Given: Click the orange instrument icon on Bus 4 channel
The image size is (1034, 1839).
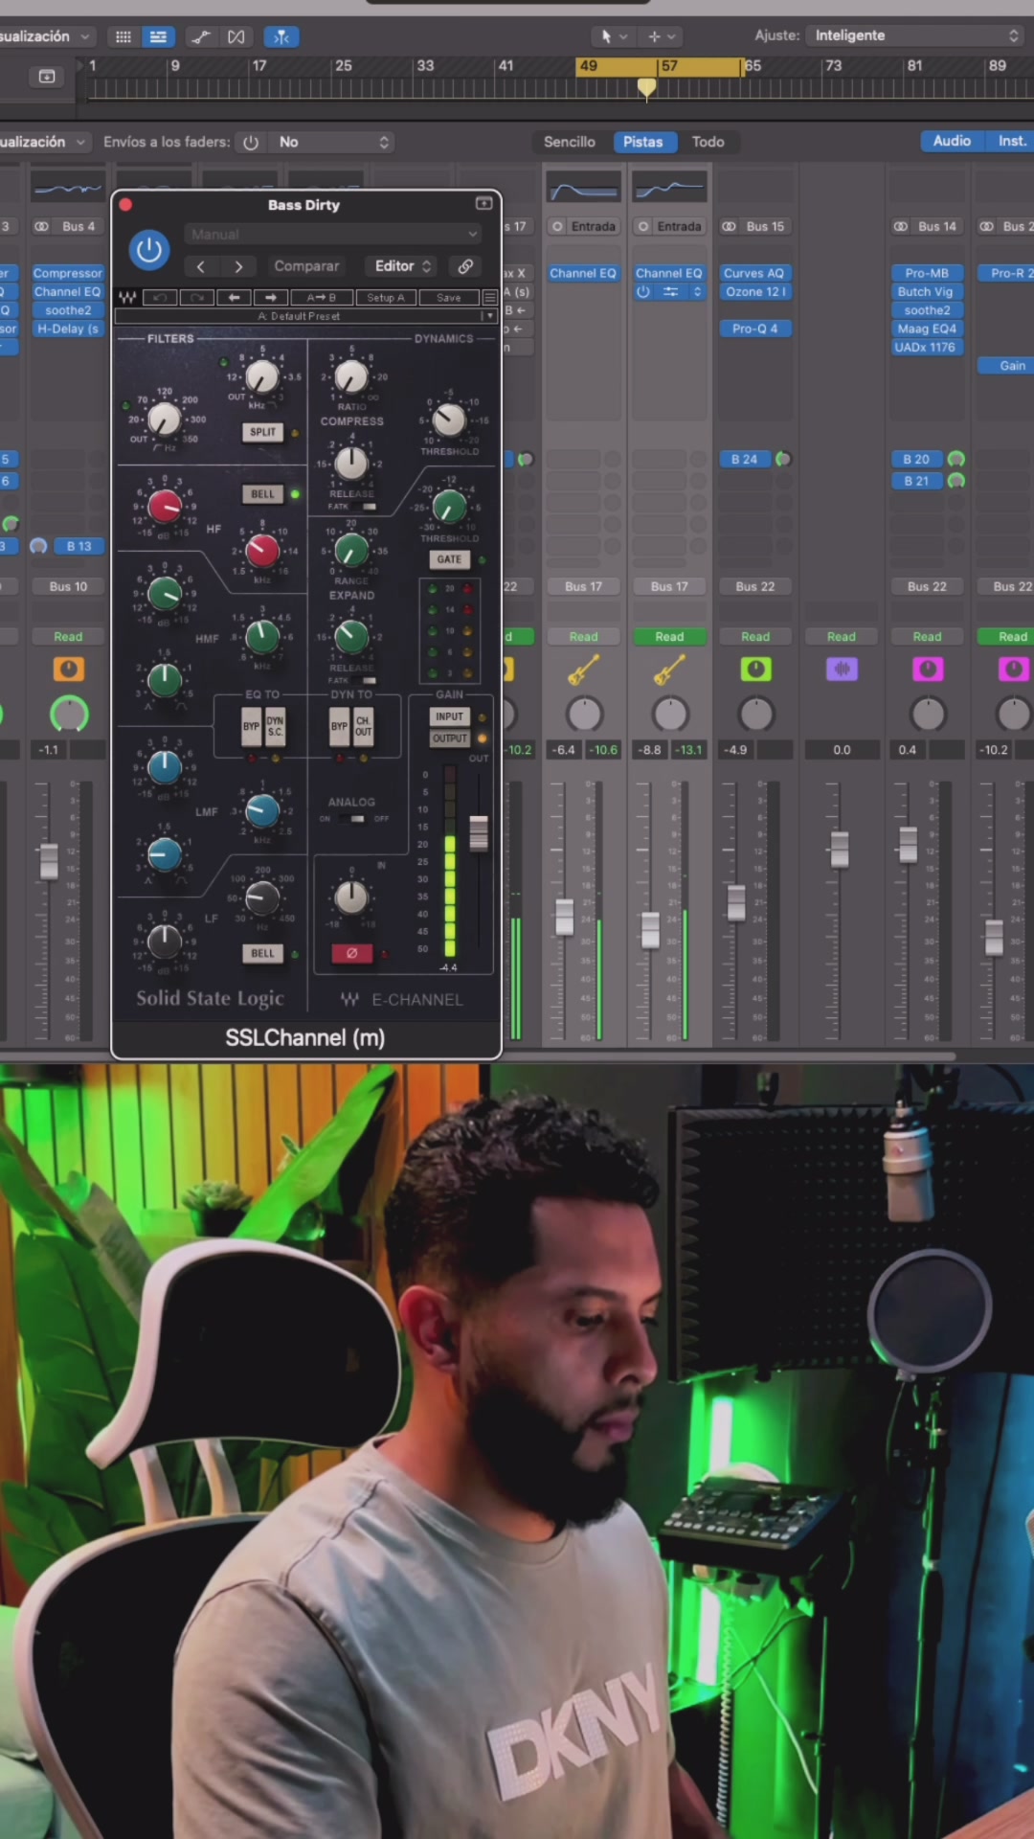Looking at the screenshot, I should point(68,669).
